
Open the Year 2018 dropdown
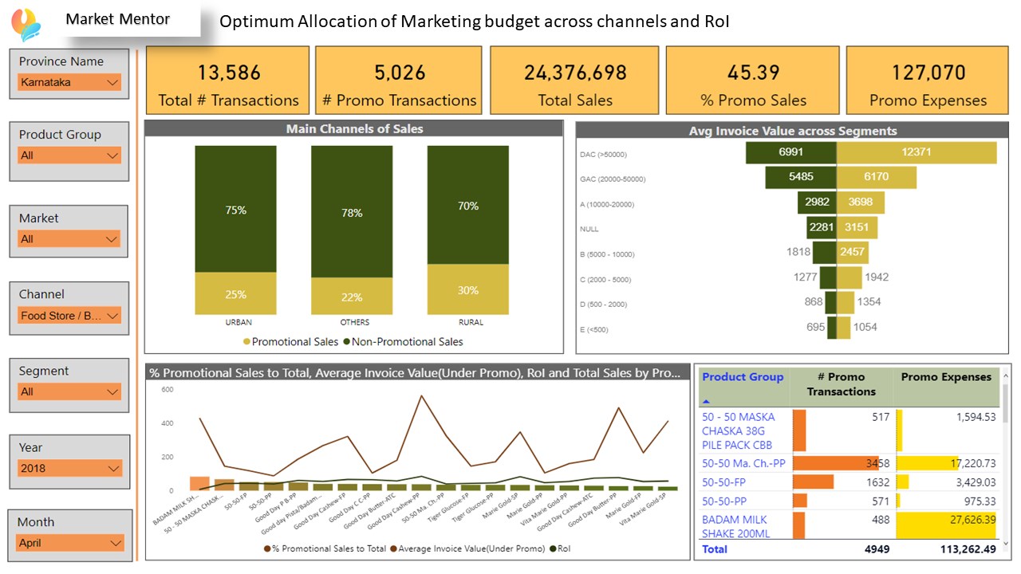pyautogui.click(x=69, y=469)
